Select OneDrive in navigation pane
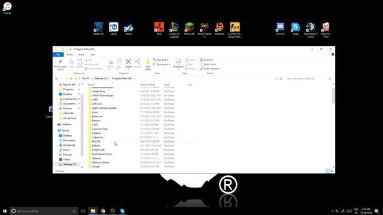Screen dimensions: 383x215 (64, 124)
